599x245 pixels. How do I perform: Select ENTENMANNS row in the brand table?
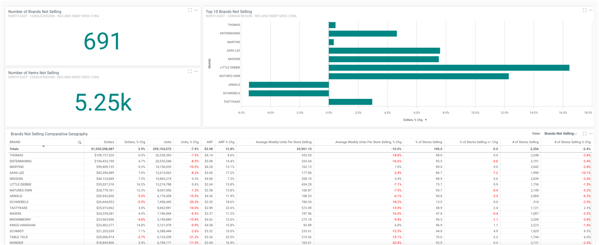tap(300, 161)
